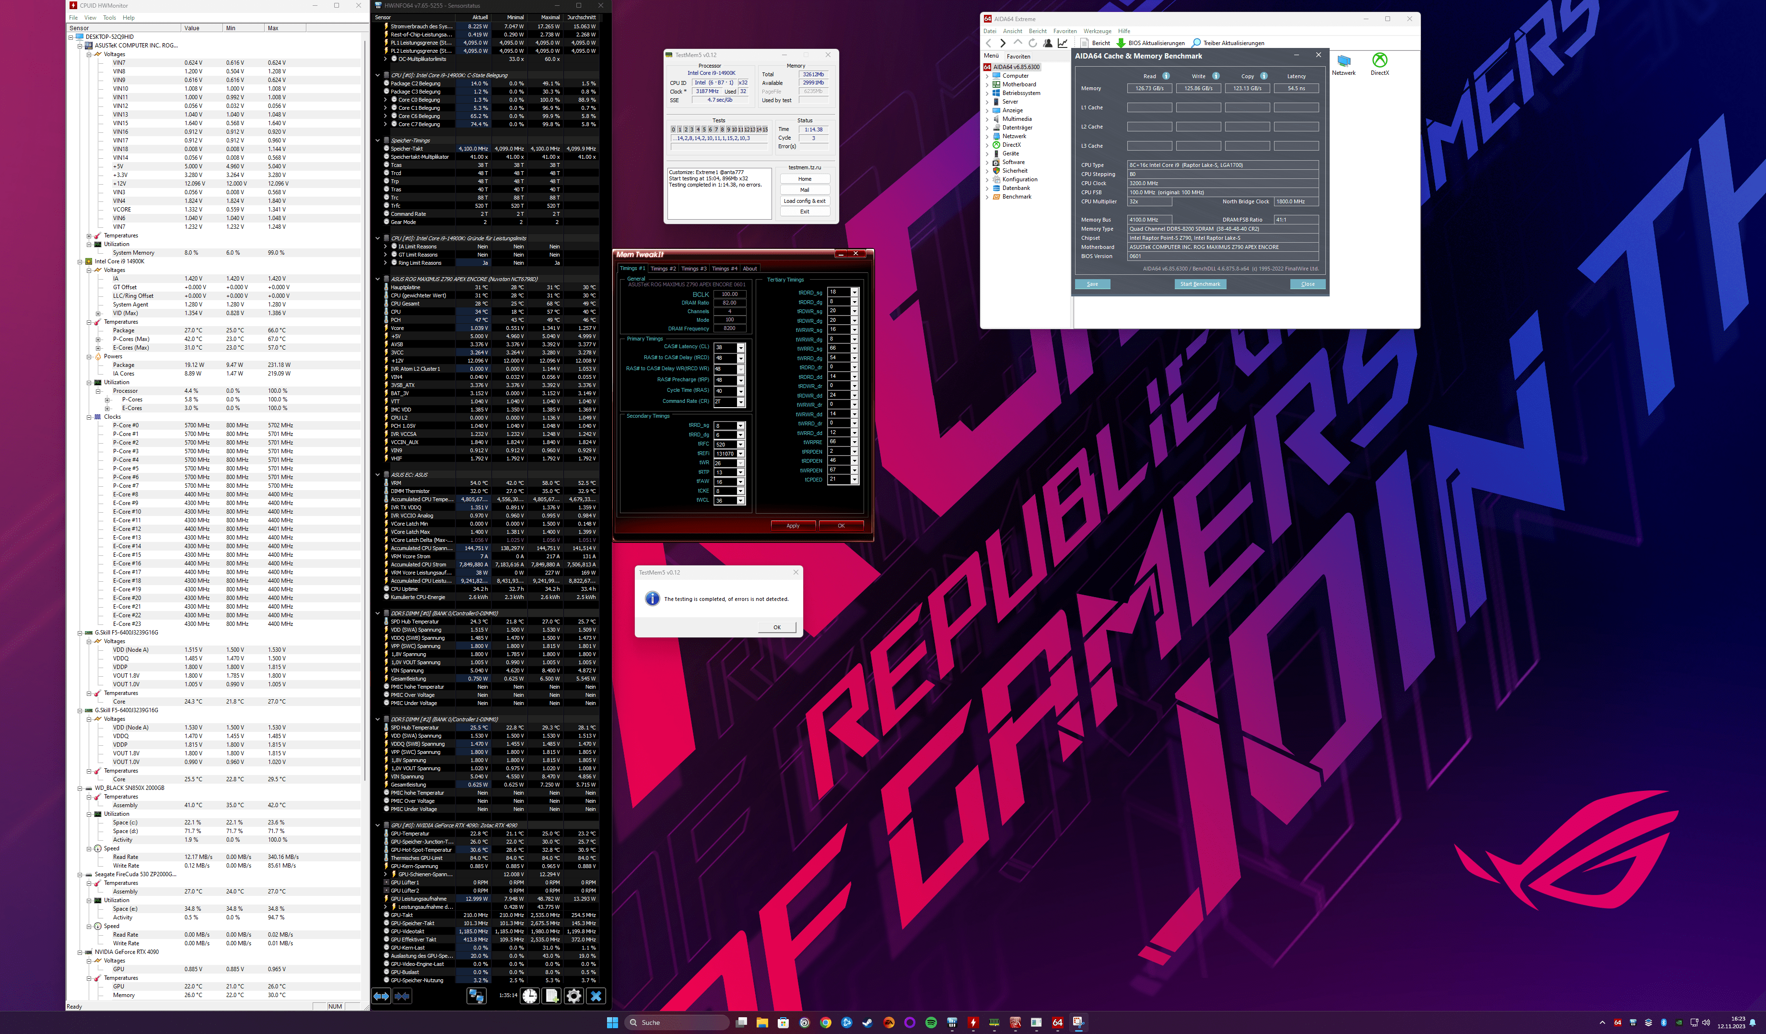Viewport: 1766px width, 1034px height.
Task: Collapse Intel Core i9 14900K node
Action: coord(80,261)
